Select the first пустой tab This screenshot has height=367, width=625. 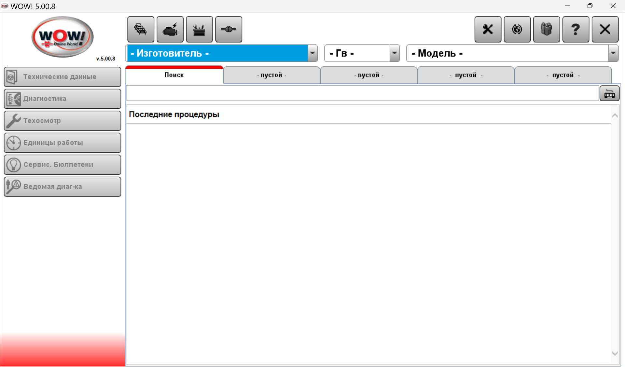click(x=271, y=75)
